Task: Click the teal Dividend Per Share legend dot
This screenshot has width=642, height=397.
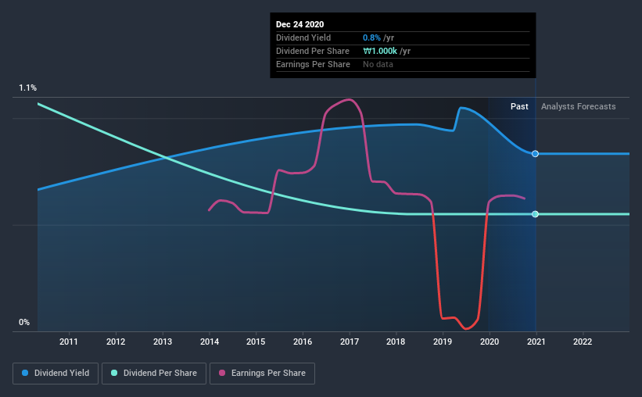Action: 114,373
